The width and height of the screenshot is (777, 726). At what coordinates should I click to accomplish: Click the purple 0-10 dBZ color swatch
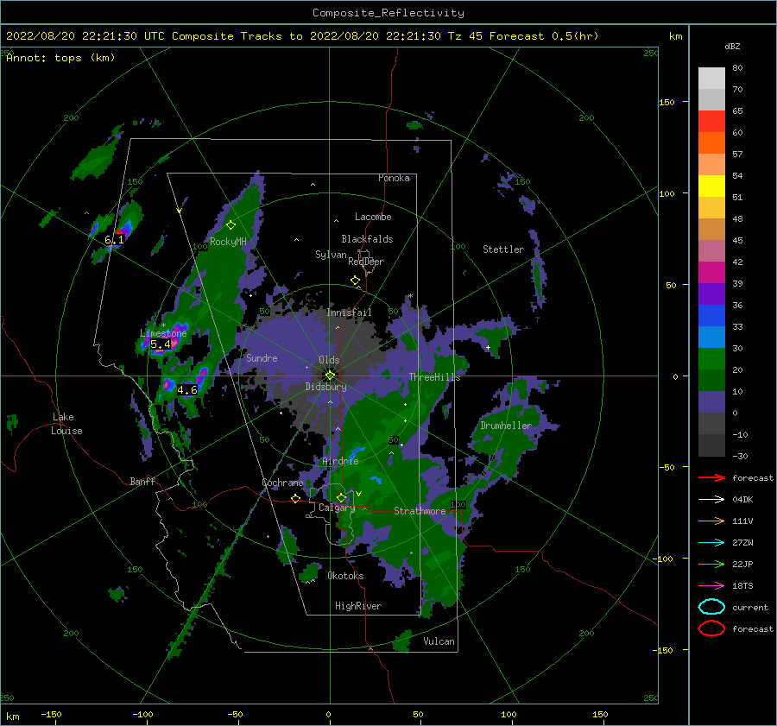[x=711, y=402]
